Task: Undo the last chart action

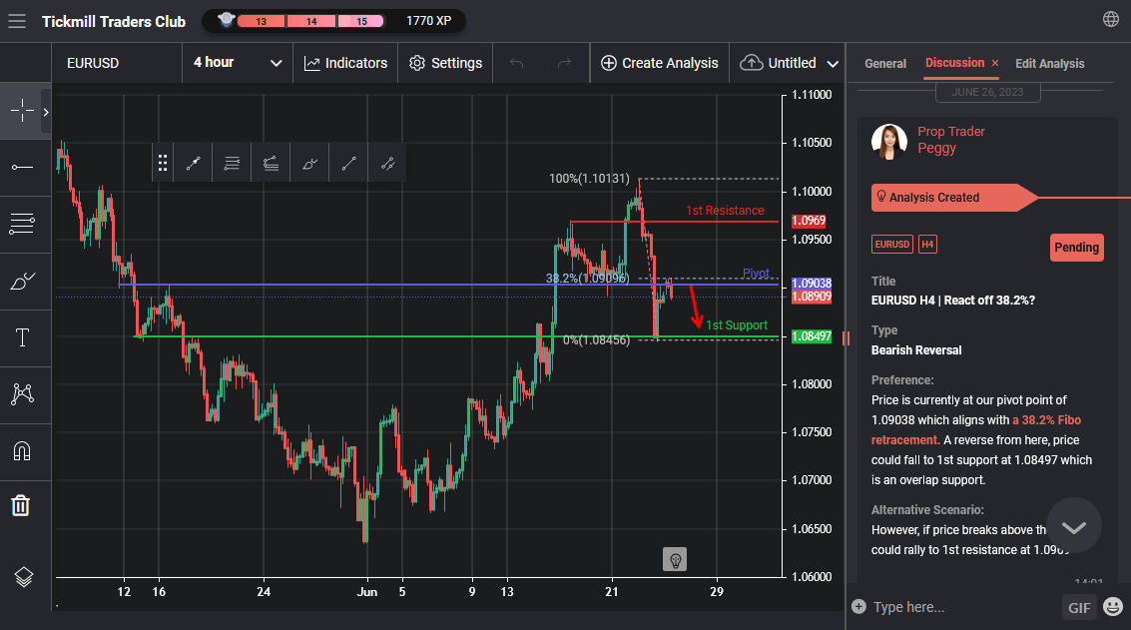Action: pos(516,63)
